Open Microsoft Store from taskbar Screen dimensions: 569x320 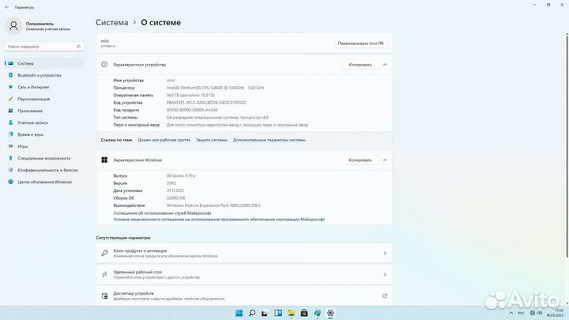pyautogui.click(x=304, y=313)
